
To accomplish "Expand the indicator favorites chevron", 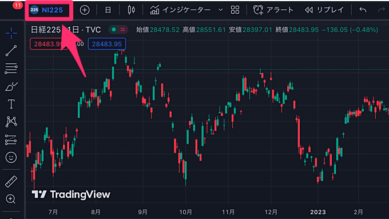I will pos(221,10).
